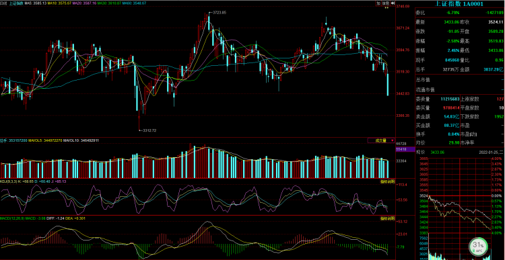The height and width of the screenshot is (260, 505).
Task: Click the 总市值 row label
Action: click(423, 79)
